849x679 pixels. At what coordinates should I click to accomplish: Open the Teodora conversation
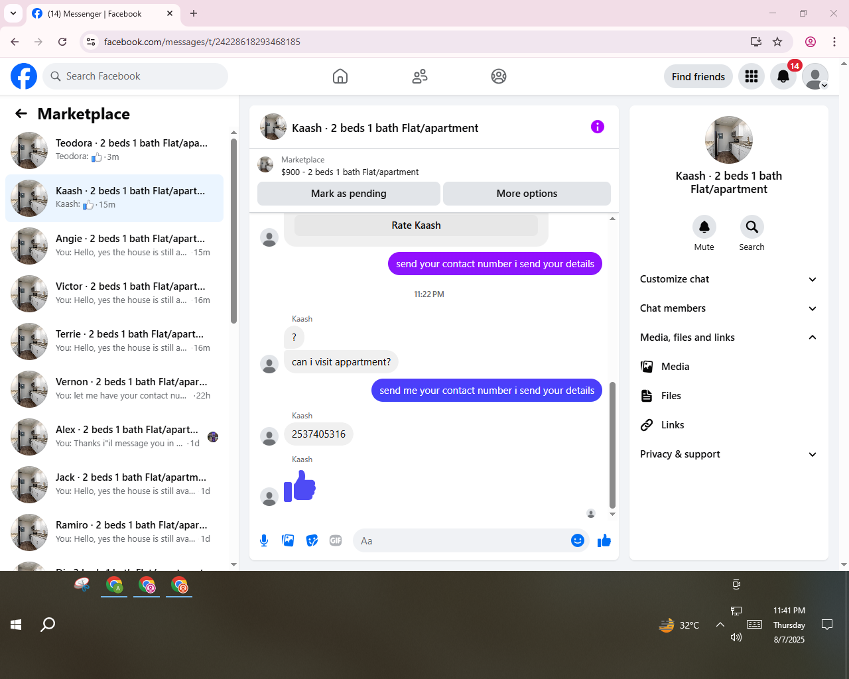[x=114, y=151]
